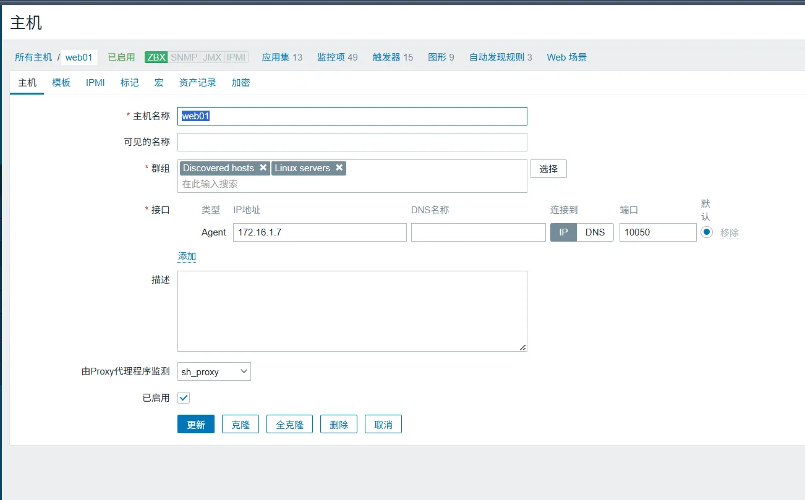Open 监控项 49 items link
805x500 pixels.
tap(337, 57)
